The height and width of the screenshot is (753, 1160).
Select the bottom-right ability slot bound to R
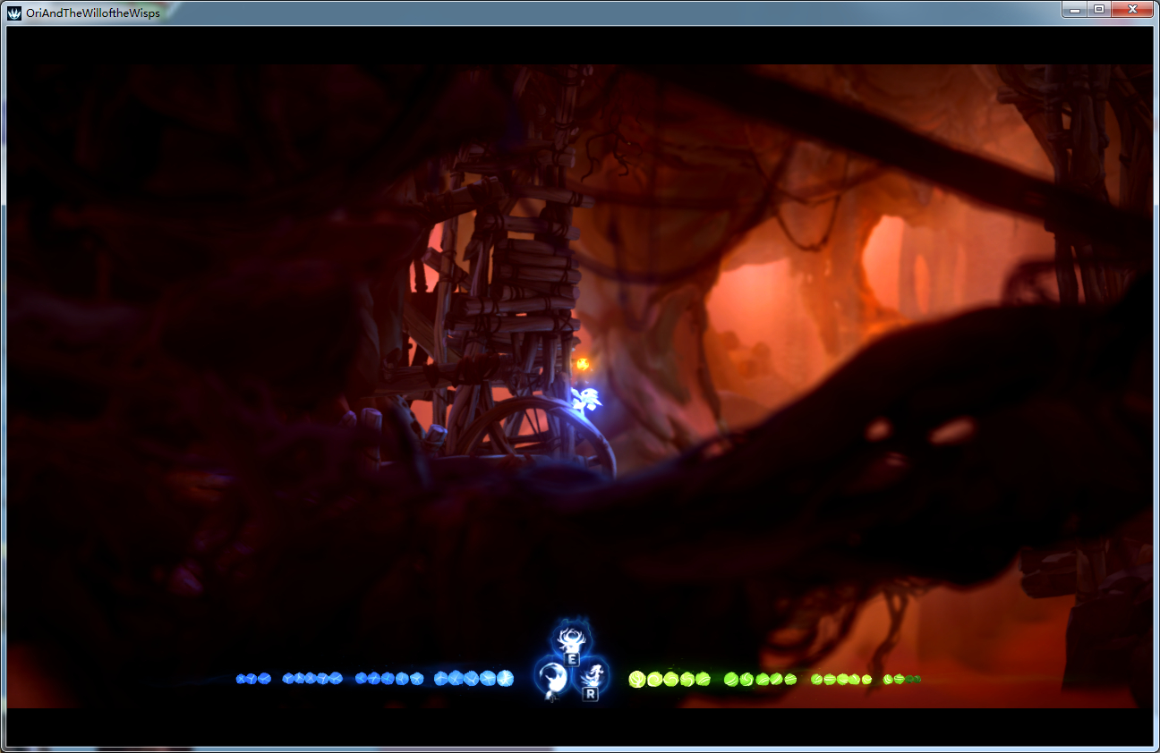[x=591, y=677]
